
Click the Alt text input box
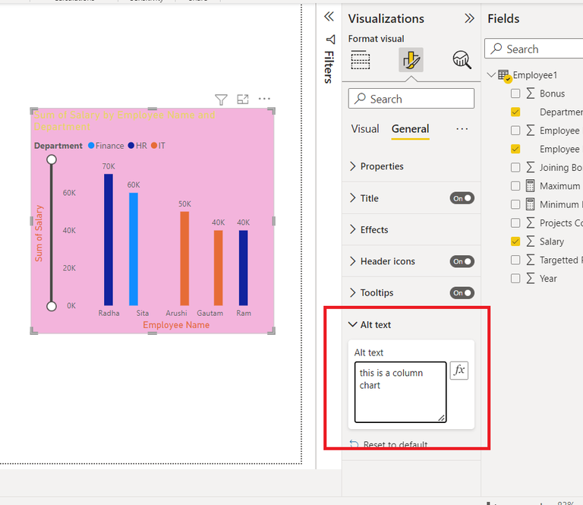pos(401,392)
